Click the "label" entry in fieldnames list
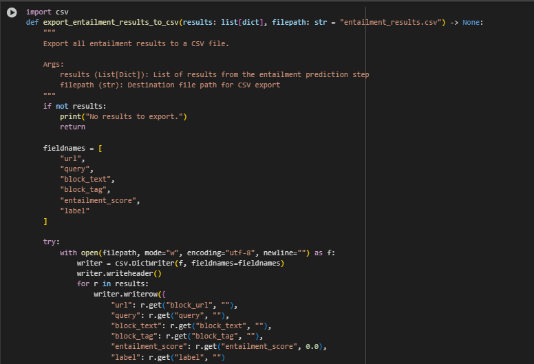 [74, 211]
